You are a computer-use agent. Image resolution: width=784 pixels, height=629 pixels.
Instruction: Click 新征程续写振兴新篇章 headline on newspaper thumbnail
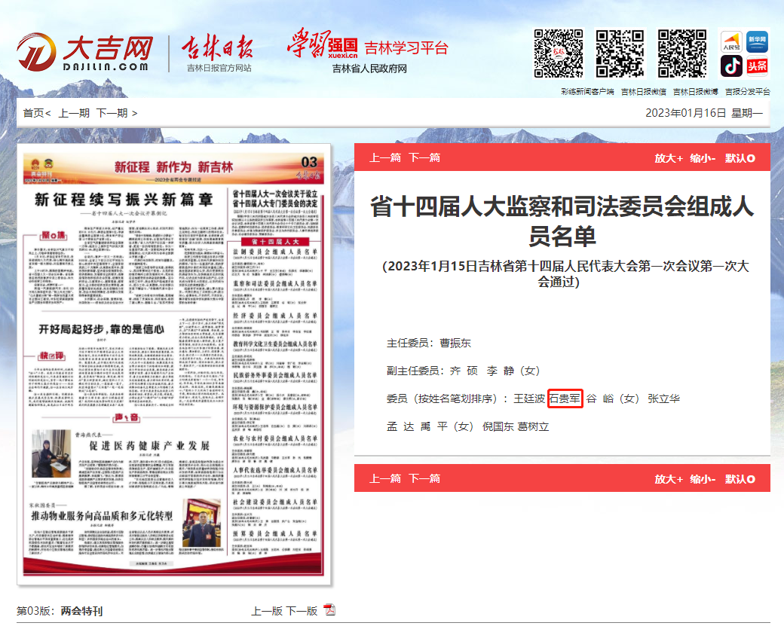(x=124, y=200)
